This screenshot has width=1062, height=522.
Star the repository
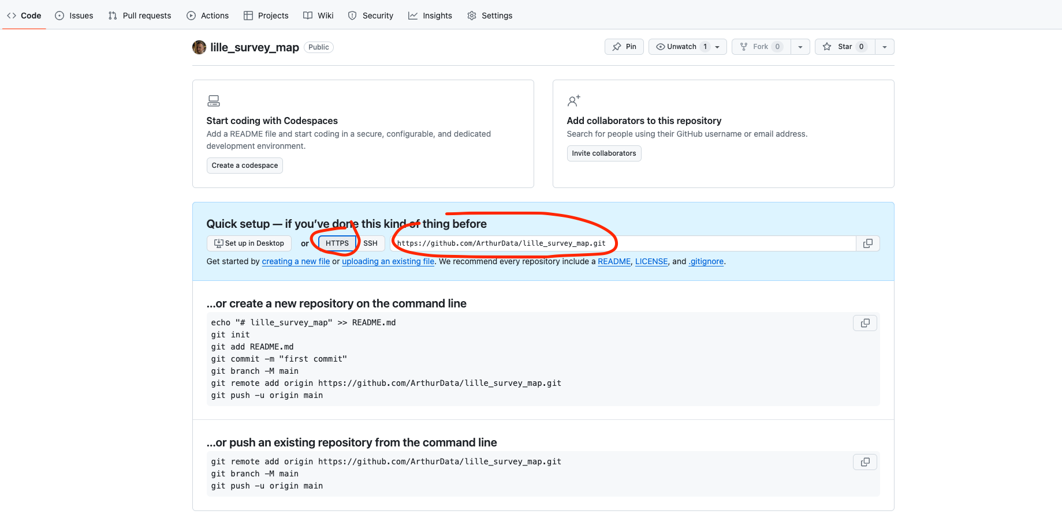pyautogui.click(x=845, y=47)
